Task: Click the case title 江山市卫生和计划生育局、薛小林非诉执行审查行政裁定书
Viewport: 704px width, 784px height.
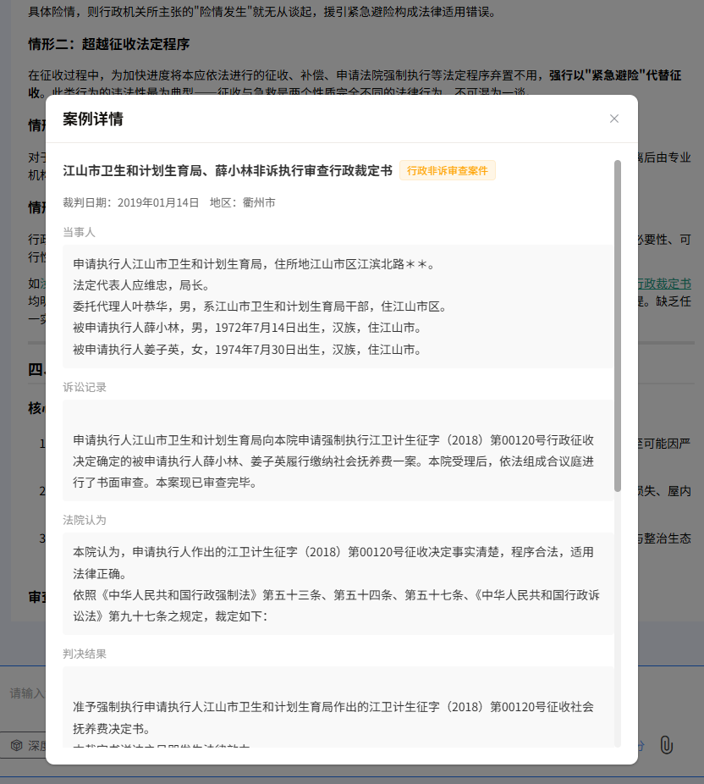Action: click(x=228, y=170)
